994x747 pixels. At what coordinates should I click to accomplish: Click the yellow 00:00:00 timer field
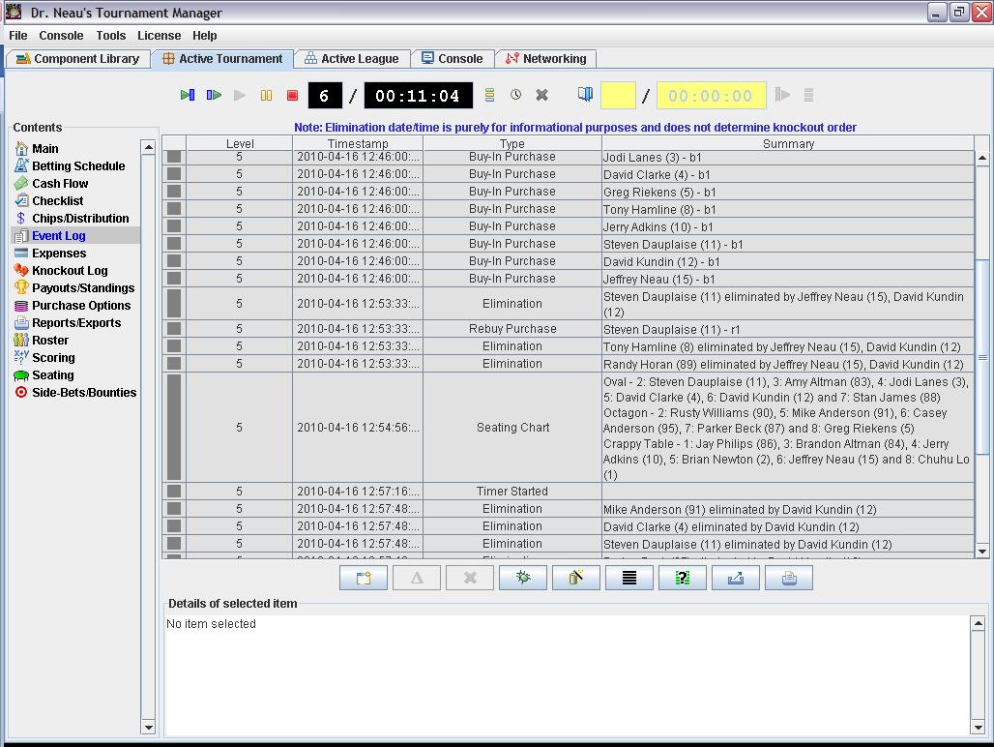coord(712,96)
